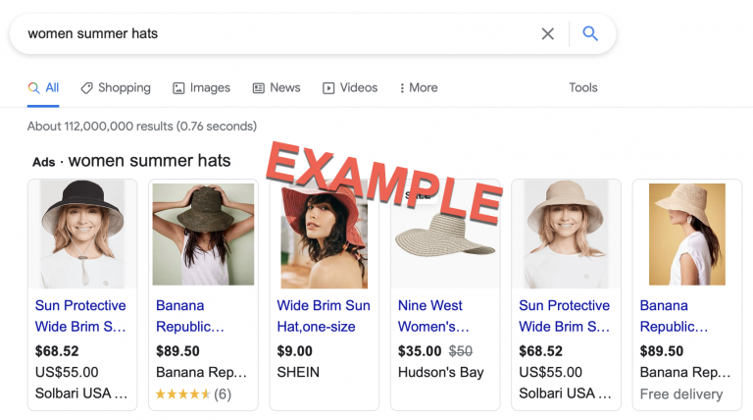This screenshot has width=753, height=420.
Task: Open the Videos tab
Action: pos(350,88)
